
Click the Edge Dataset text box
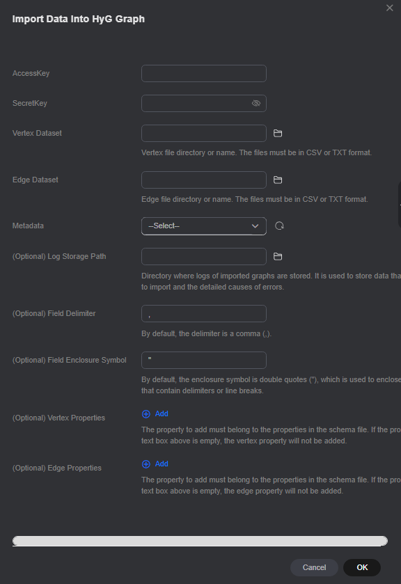point(204,180)
